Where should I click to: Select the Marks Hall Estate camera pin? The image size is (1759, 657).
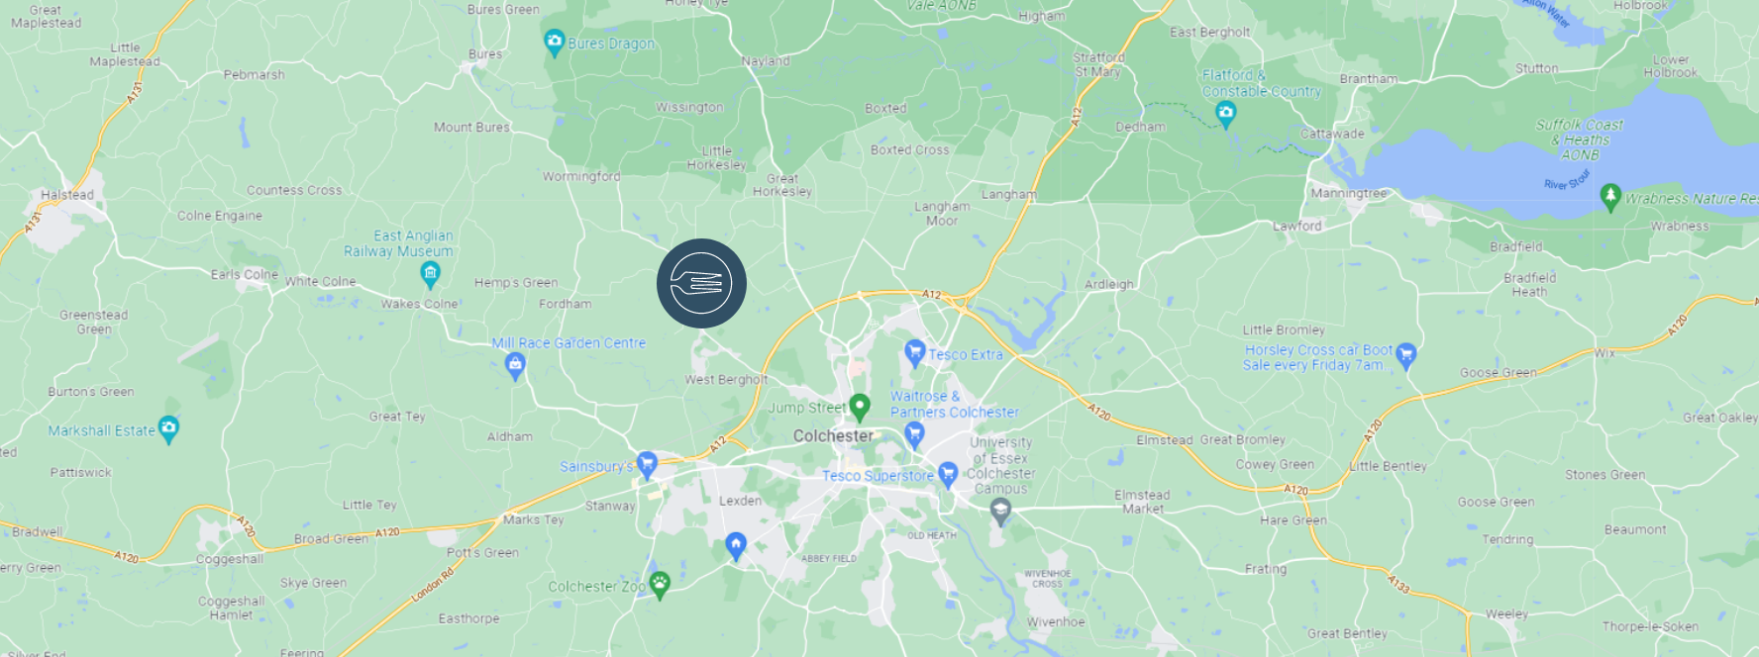point(168,429)
